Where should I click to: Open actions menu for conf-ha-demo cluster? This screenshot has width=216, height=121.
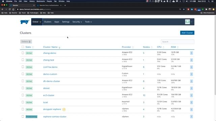191,67
